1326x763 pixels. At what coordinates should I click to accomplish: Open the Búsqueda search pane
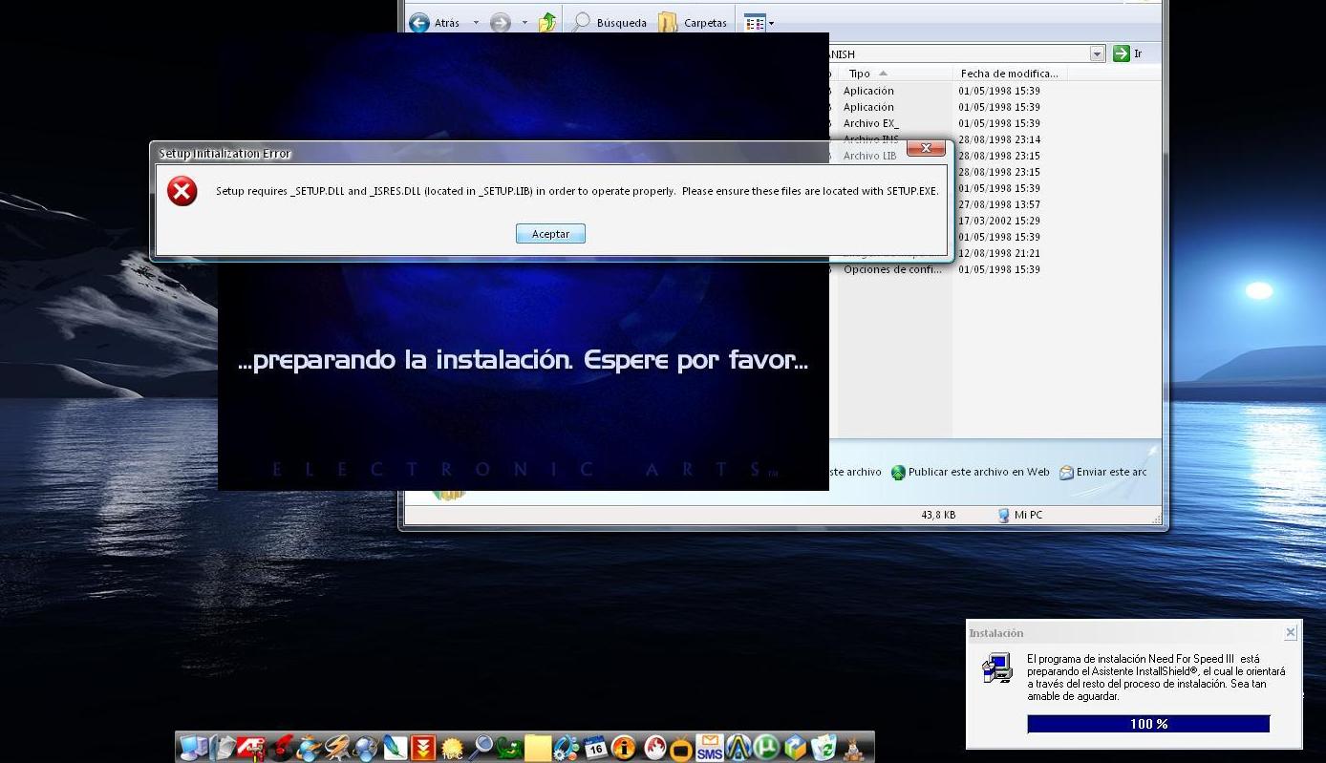(609, 23)
